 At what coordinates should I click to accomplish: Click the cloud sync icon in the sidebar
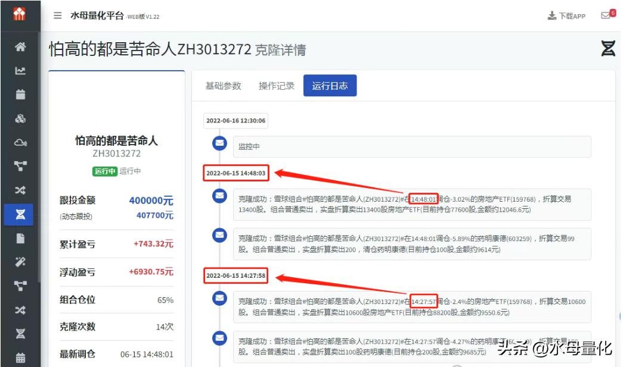(21, 142)
